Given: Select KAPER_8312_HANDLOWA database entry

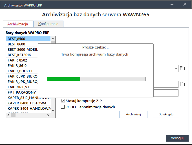Looking at the screenshot, I should tap(28, 98).
